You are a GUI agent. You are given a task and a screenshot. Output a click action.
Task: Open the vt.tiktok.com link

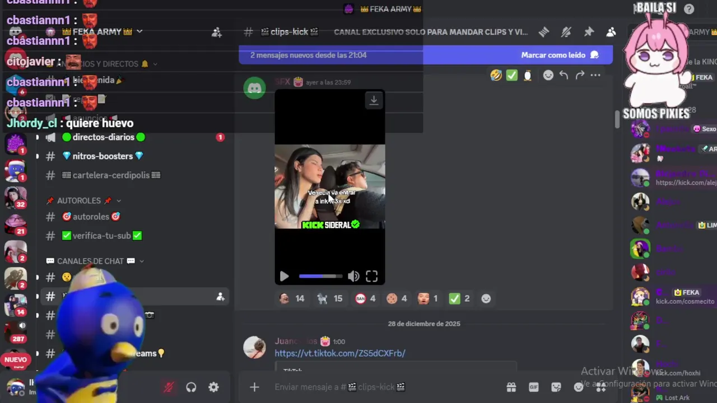pos(340,353)
